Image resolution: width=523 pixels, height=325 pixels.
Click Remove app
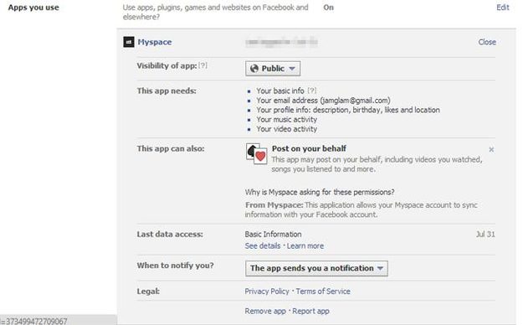(x=265, y=311)
